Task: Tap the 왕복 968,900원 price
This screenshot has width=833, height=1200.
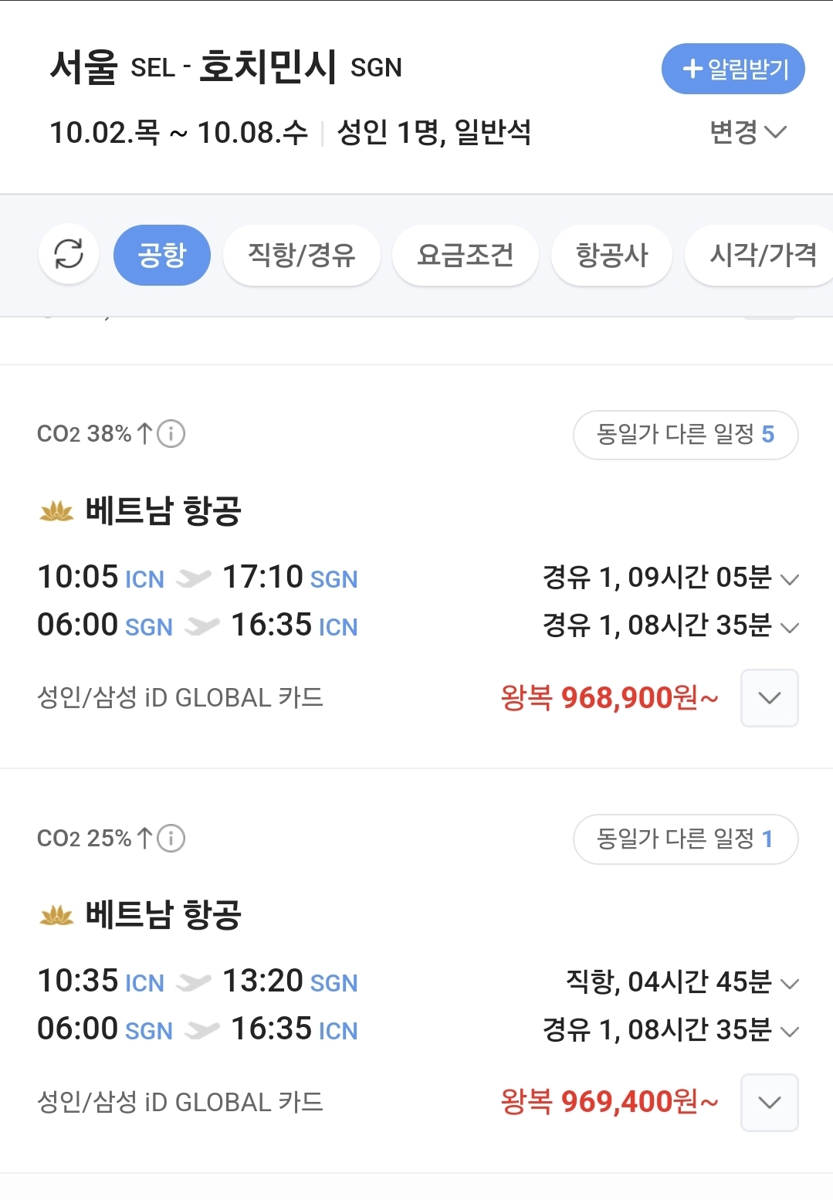Action: coord(609,698)
